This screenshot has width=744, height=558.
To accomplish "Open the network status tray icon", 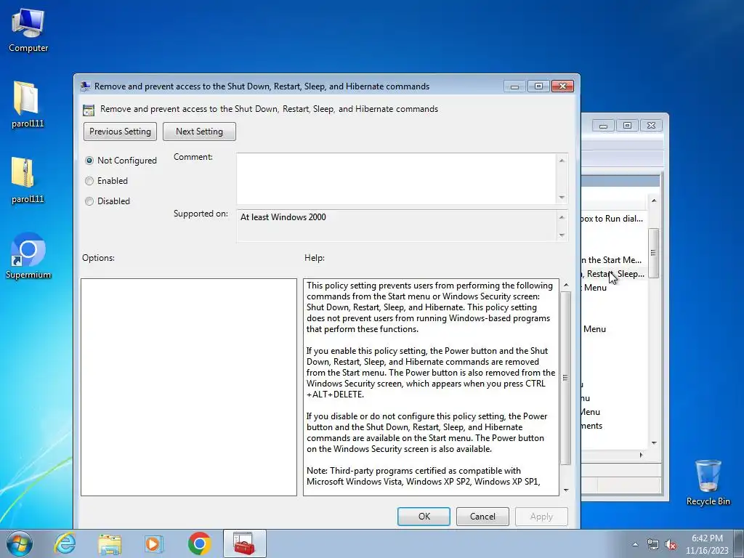I will click(653, 544).
